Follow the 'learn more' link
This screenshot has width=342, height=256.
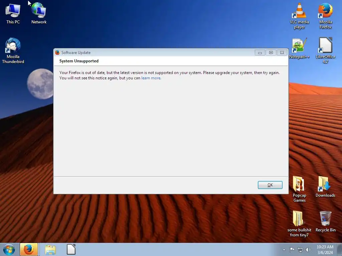[151, 78]
